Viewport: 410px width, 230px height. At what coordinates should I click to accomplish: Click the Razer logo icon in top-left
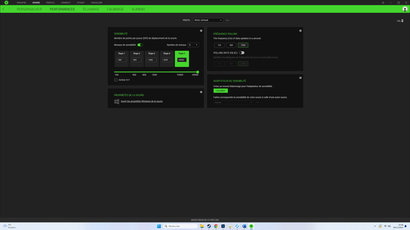(6, 3)
